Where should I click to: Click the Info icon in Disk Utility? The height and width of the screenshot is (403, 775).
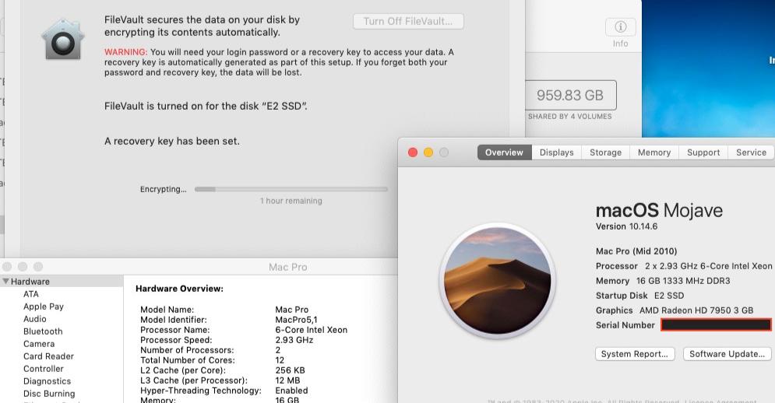620,26
